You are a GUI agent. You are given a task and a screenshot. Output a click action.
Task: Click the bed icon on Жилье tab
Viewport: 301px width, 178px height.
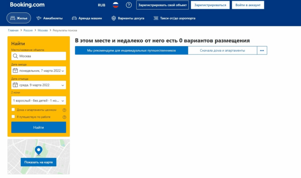[x=13, y=18]
